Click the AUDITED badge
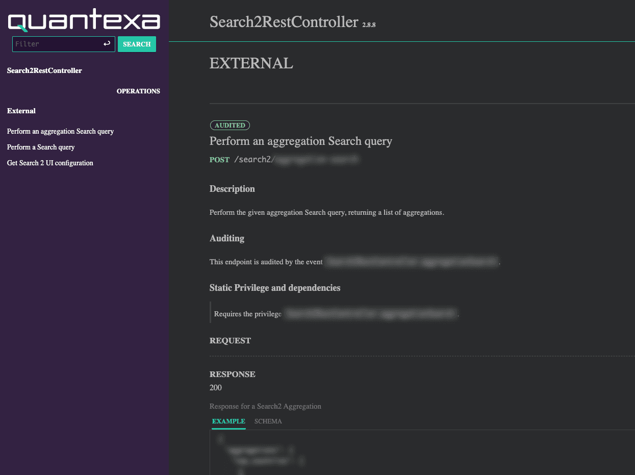Viewport: 635px width, 475px height. [x=230, y=125]
